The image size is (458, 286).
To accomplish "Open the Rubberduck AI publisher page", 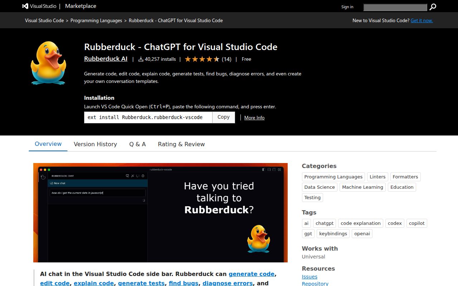I will (x=106, y=59).
